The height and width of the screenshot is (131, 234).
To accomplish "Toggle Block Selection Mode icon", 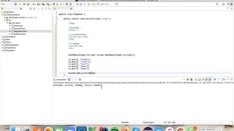I will [x=81, y=4].
